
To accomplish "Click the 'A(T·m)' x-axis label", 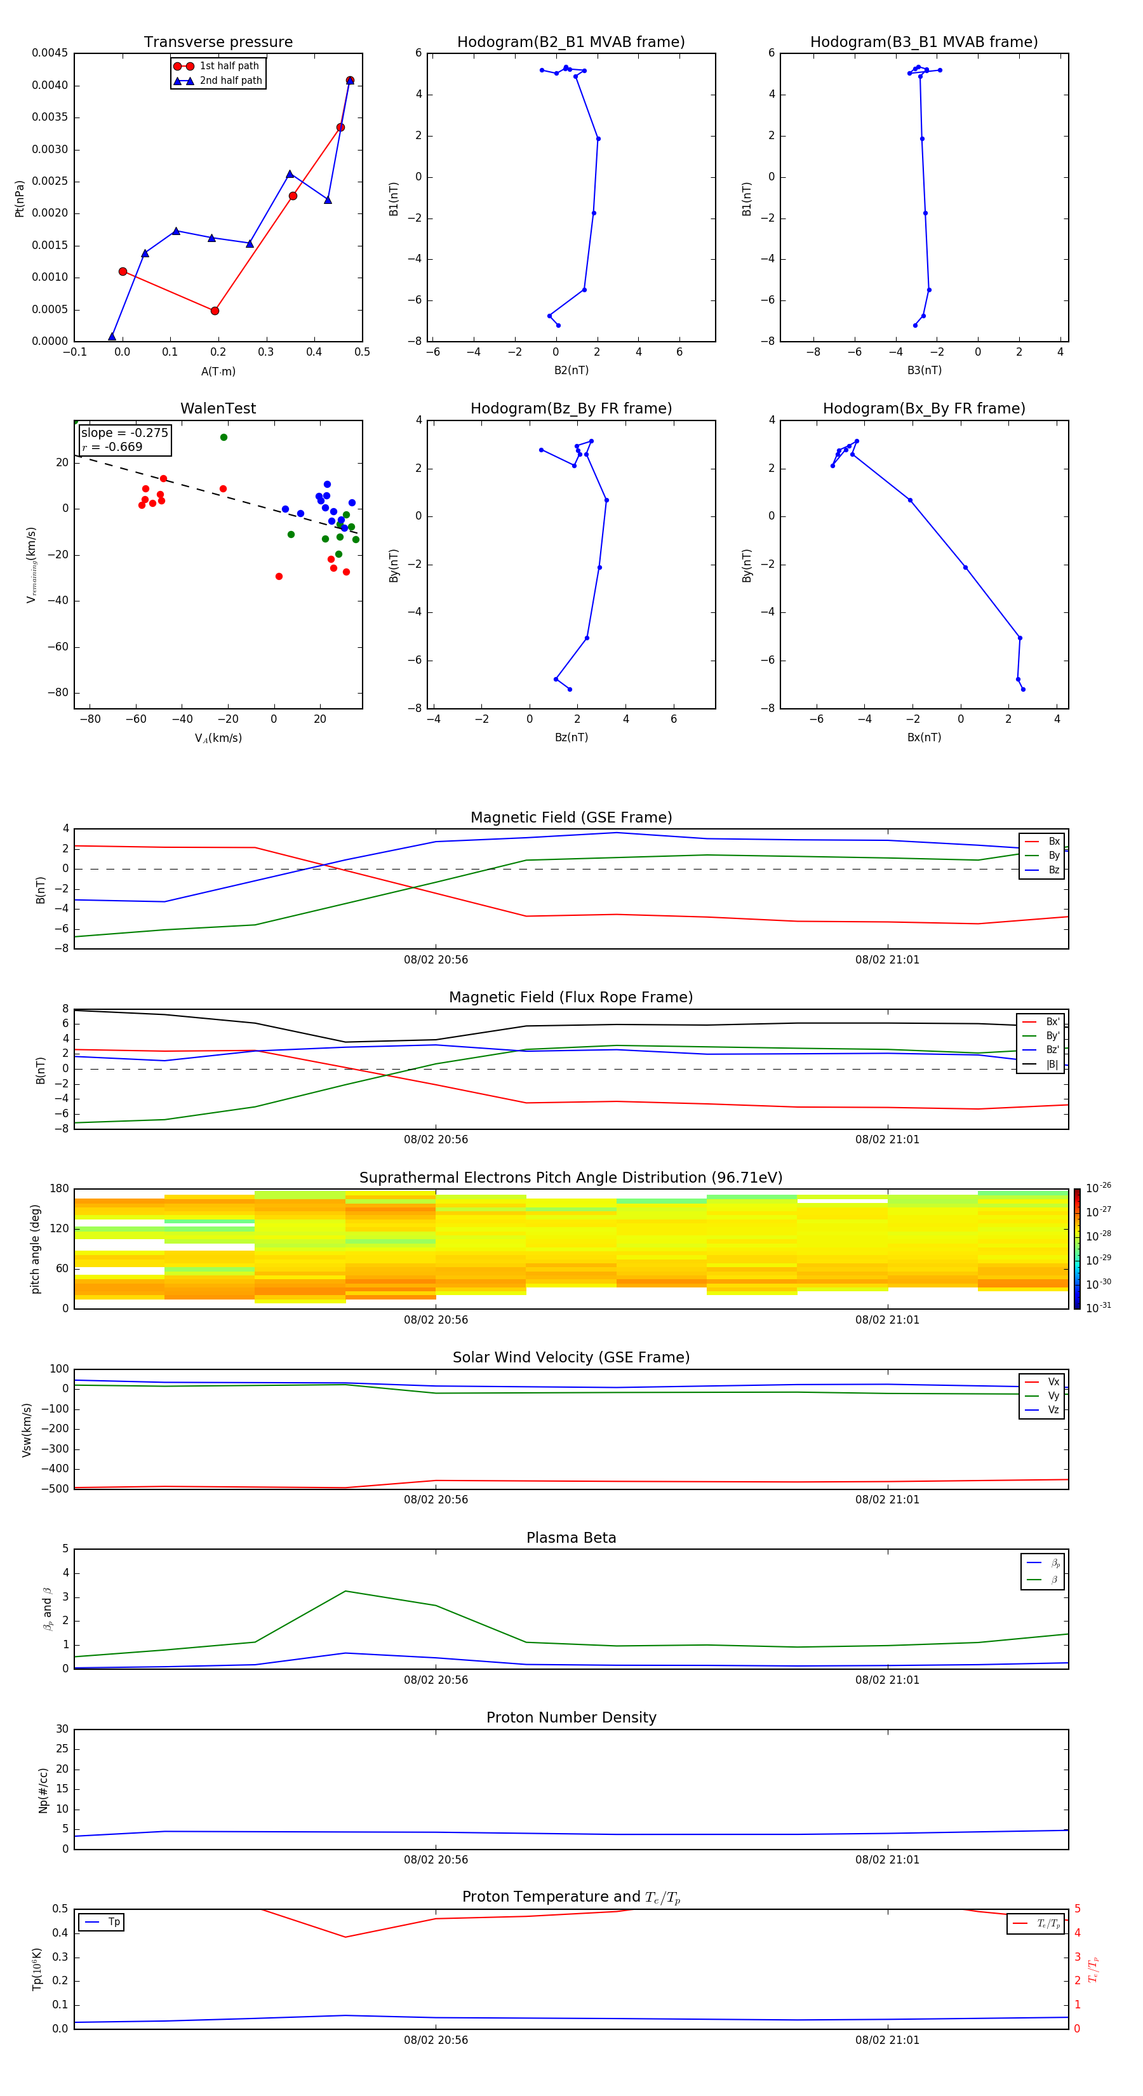I will point(218,372).
